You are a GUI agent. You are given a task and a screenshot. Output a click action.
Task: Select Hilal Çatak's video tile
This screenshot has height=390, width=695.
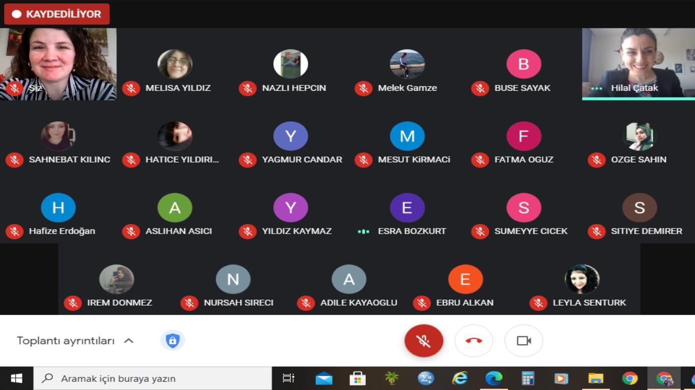[x=638, y=62]
